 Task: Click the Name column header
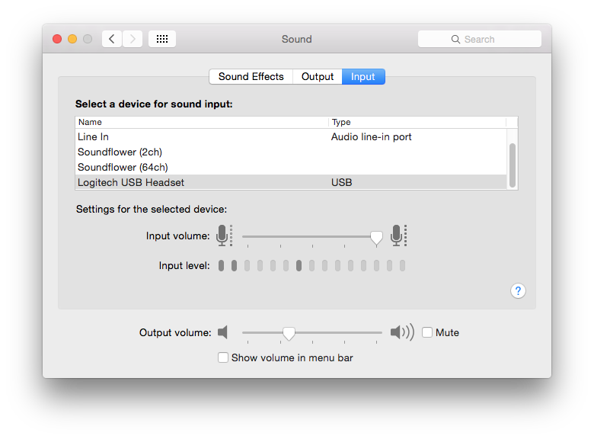point(202,122)
